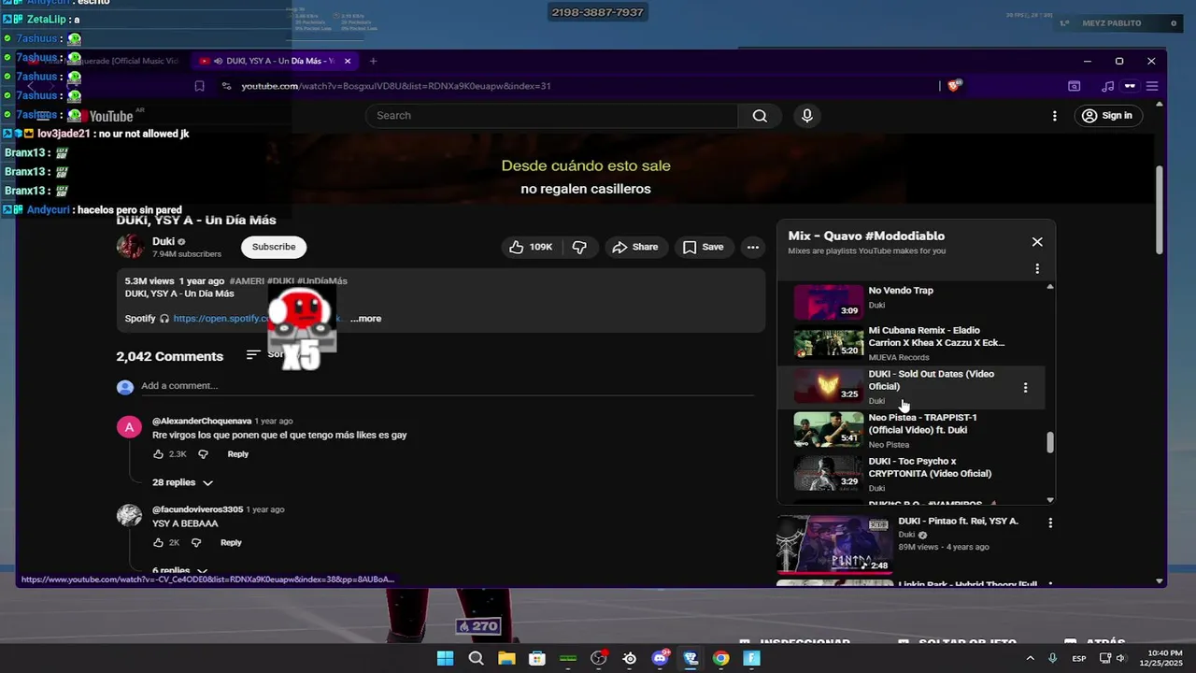Click the page vertical scrollbar thumb
Image resolution: width=1196 pixels, height=673 pixels.
click(x=1160, y=209)
